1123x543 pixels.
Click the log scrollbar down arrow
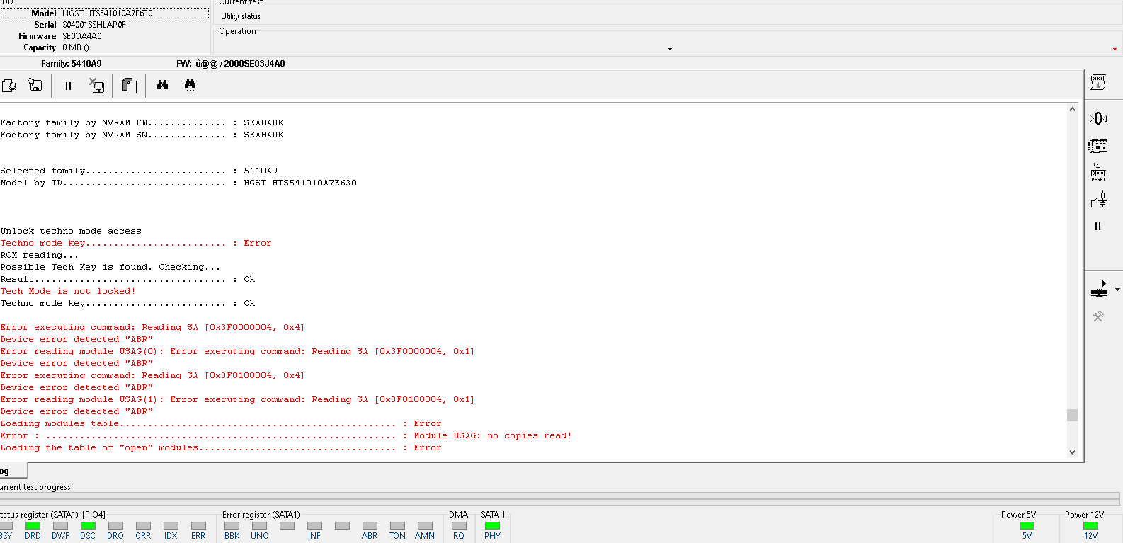click(1072, 452)
